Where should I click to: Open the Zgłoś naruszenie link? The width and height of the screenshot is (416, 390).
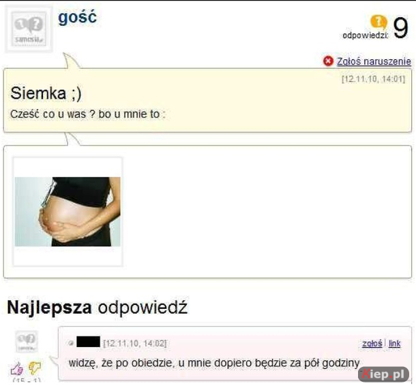click(x=374, y=61)
